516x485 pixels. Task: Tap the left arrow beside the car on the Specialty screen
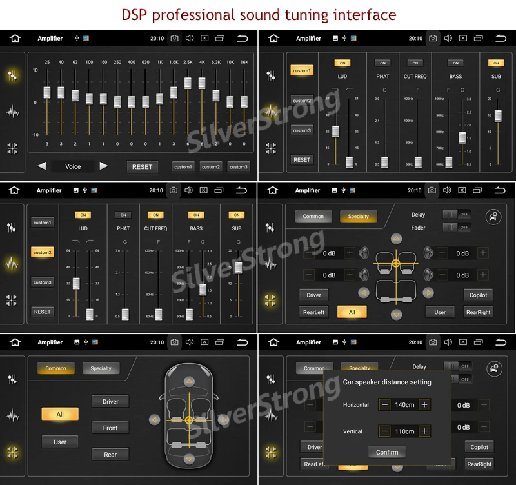[x=364, y=293]
